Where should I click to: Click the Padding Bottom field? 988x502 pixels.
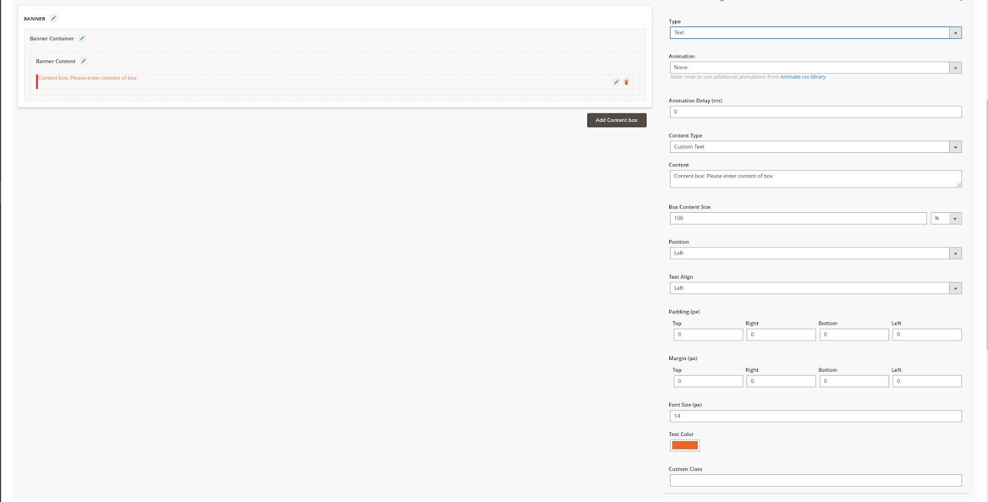point(854,334)
